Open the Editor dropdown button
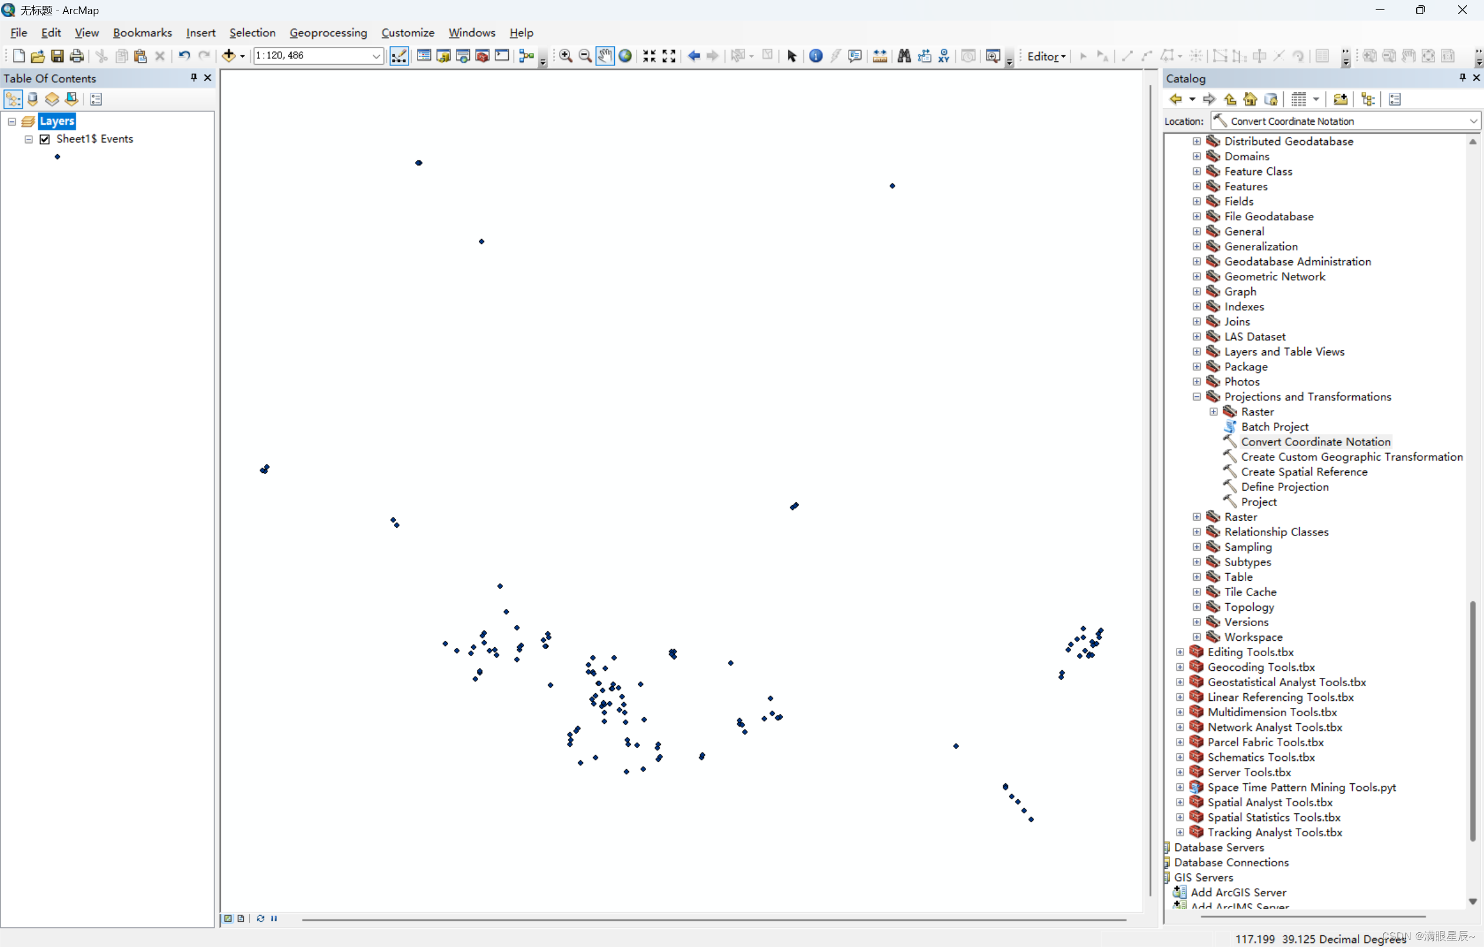 pos(1046,56)
